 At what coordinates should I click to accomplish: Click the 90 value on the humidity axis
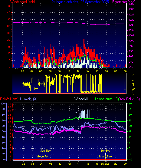3,109
